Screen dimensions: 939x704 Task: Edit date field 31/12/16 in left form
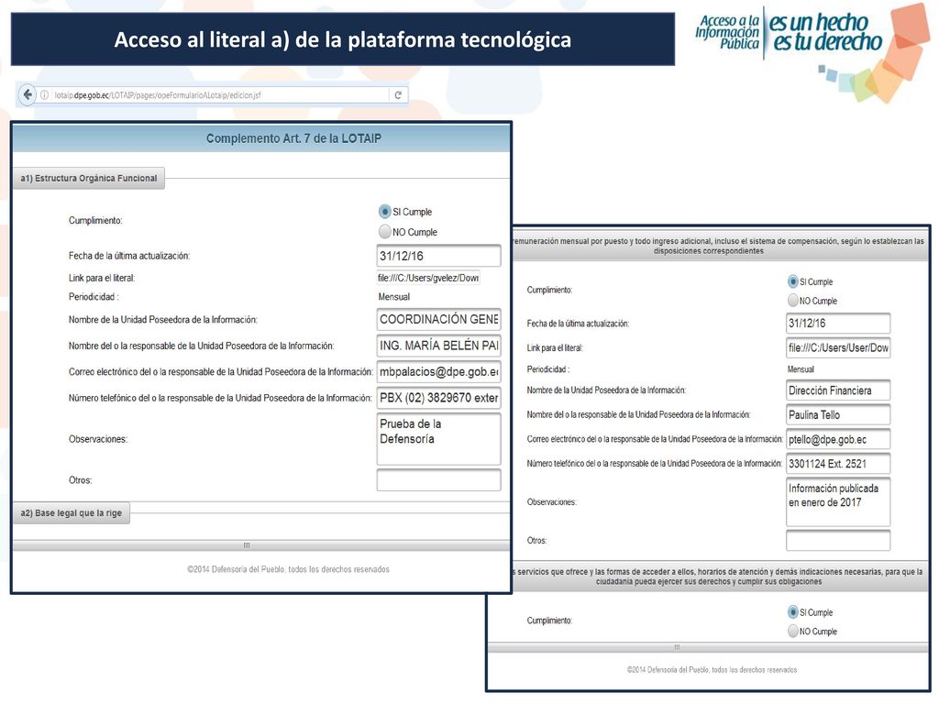pos(439,256)
